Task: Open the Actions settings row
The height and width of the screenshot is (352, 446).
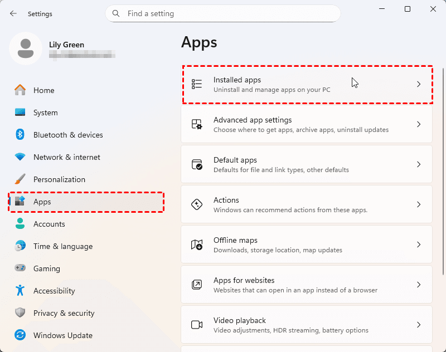Action: (306, 204)
